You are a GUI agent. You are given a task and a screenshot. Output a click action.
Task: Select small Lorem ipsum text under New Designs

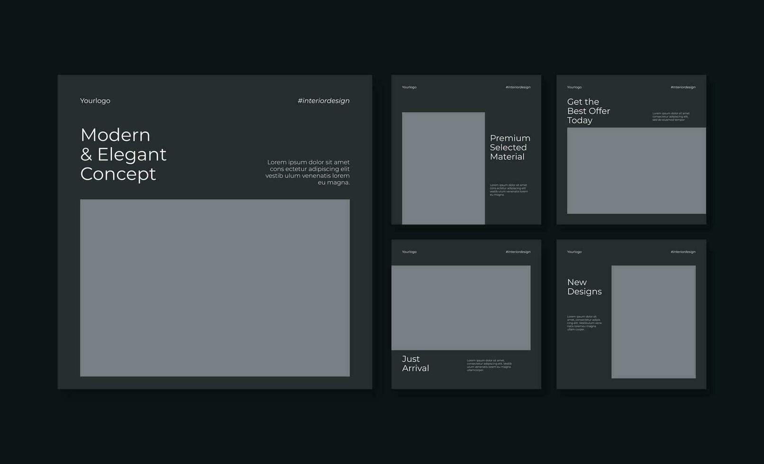point(584,323)
